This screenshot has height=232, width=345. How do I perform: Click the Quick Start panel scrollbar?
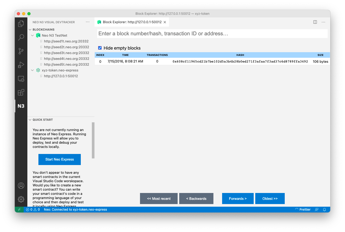(x=93, y=140)
